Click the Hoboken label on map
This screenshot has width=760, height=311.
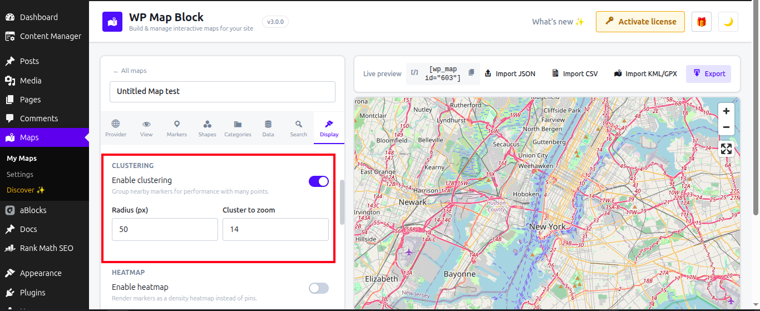(x=526, y=194)
